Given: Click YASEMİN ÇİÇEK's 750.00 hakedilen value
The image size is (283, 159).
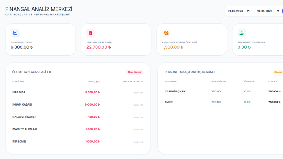Looking at the screenshot, I should pyautogui.click(x=216, y=91).
